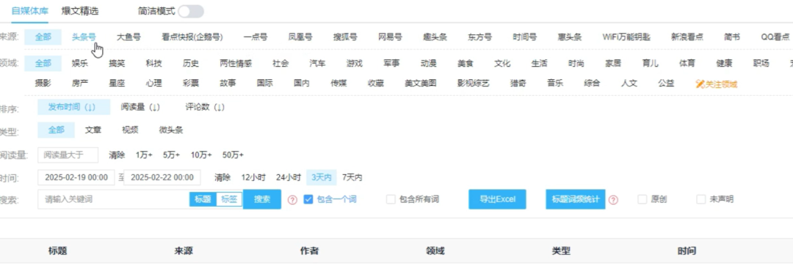Clear the read-count filter via 清除

tap(117, 155)
